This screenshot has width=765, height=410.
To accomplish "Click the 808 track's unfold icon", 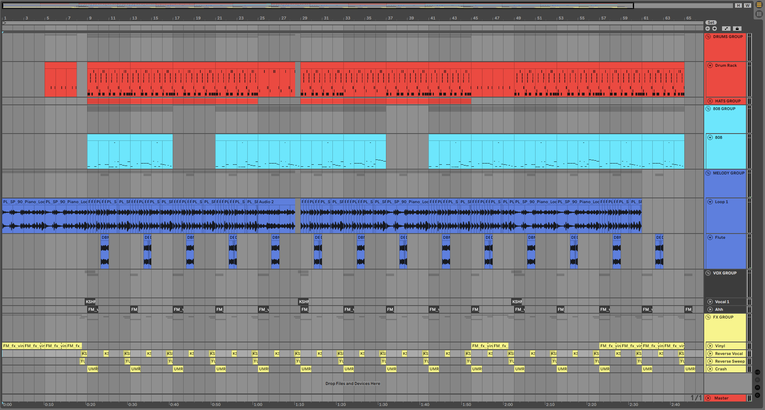I will (x=710, y=137).
